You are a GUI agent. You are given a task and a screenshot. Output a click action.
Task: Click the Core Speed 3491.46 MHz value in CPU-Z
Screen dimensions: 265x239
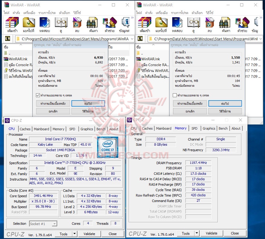[x=43, y=196]
